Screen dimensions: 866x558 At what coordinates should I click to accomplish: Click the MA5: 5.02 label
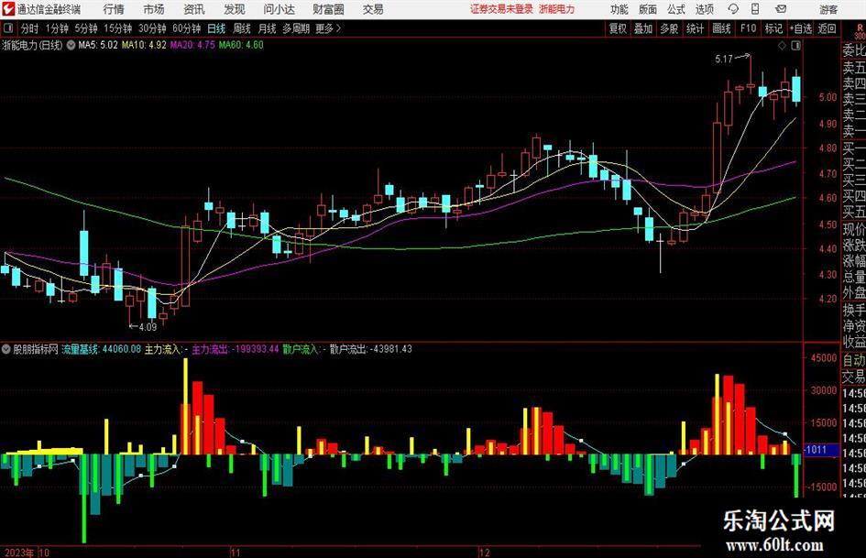(x=98, y=45)
